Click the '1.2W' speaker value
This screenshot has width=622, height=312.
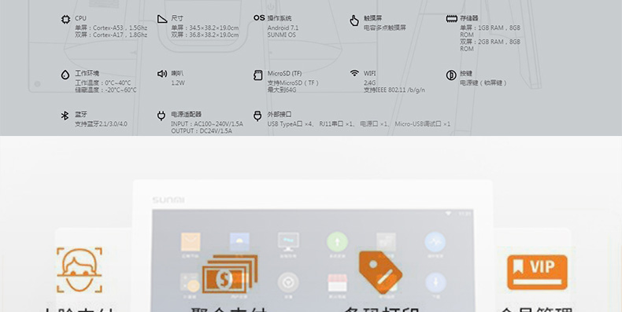coord(178,83)
